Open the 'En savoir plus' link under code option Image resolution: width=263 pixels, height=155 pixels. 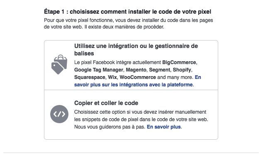[x=164, y=127]
